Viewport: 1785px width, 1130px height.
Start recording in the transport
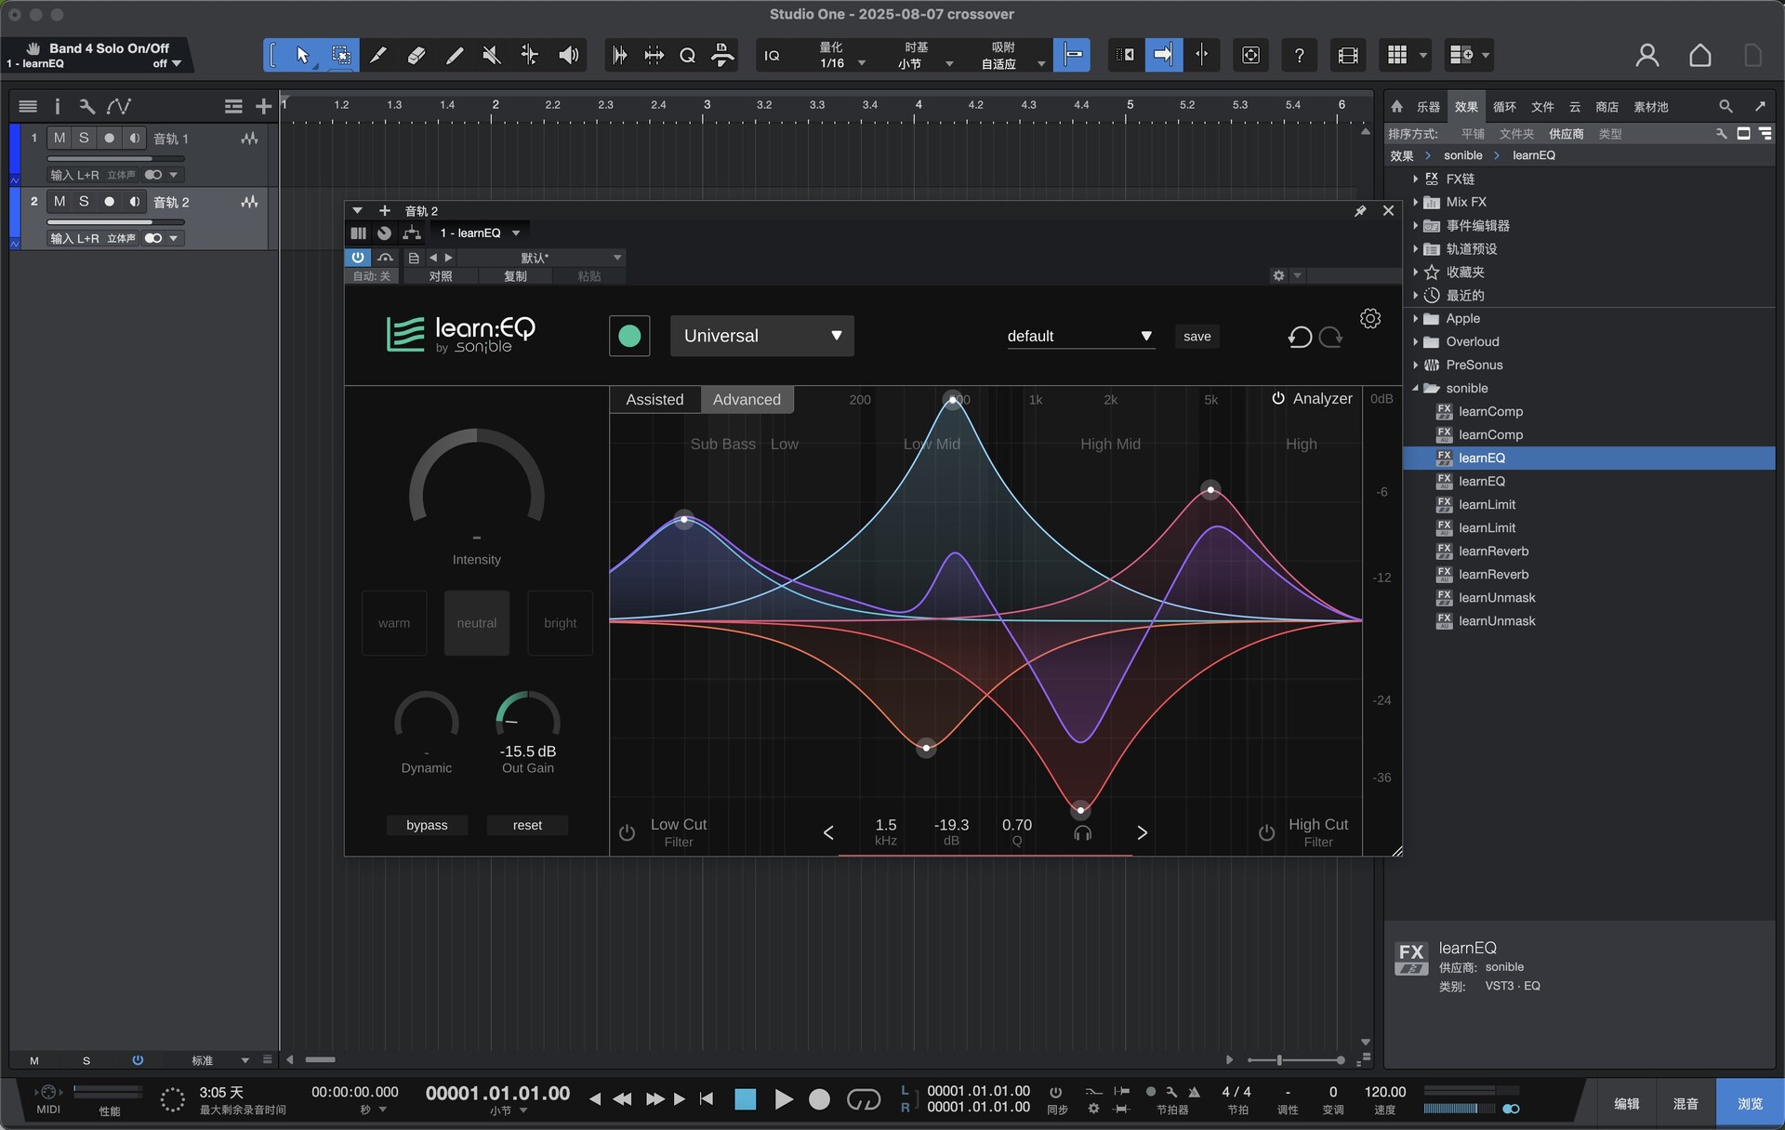coord(819,1099)
